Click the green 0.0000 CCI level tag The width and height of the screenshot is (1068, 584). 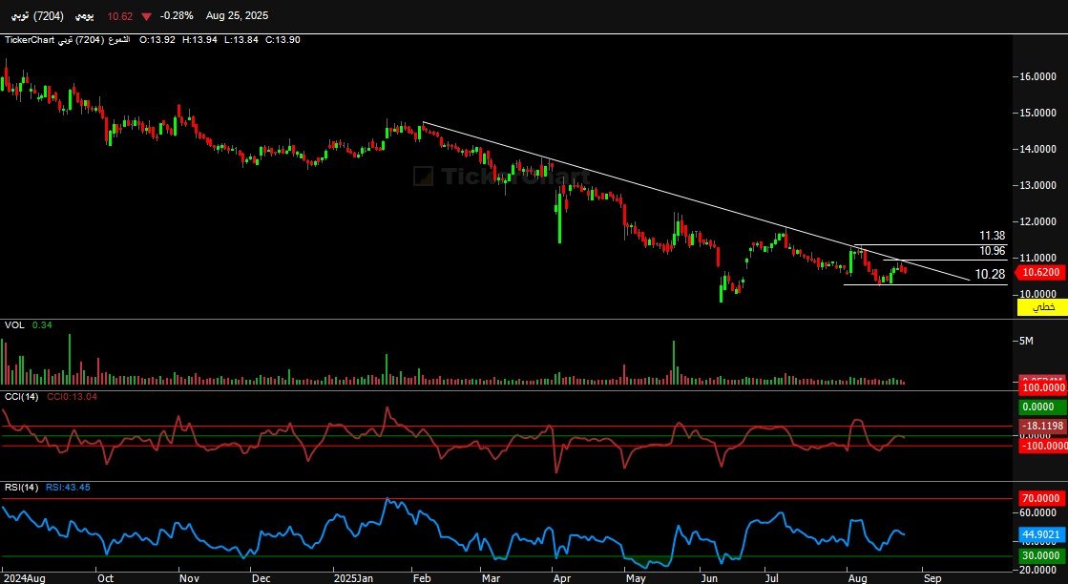pyautogui.click(x=1041, y=407)
